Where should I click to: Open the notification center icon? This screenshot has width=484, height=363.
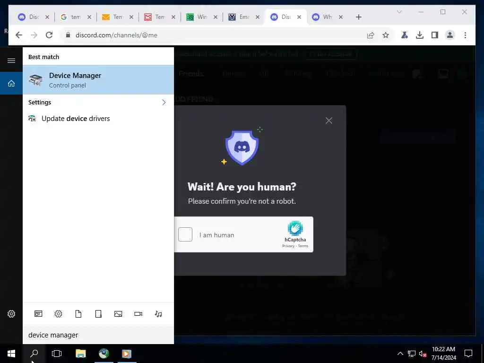(x=468, y=354)
